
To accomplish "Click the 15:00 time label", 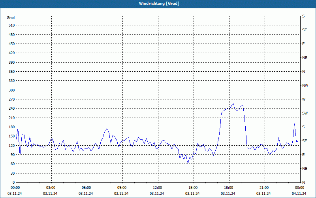I will [194, 188].
